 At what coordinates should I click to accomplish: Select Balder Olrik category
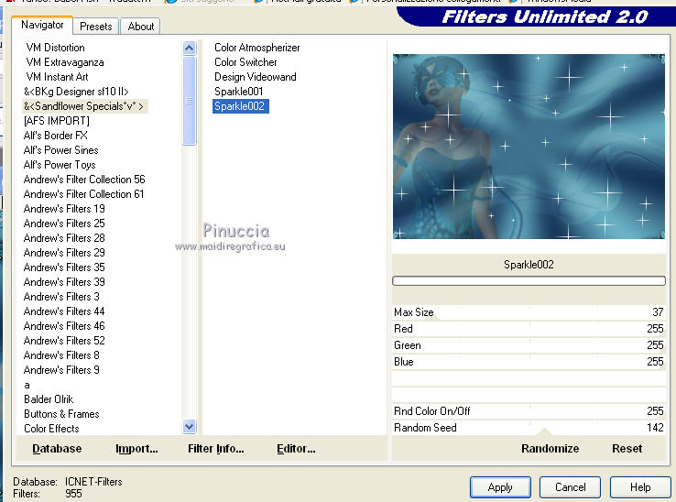click(x=49, y=399)
